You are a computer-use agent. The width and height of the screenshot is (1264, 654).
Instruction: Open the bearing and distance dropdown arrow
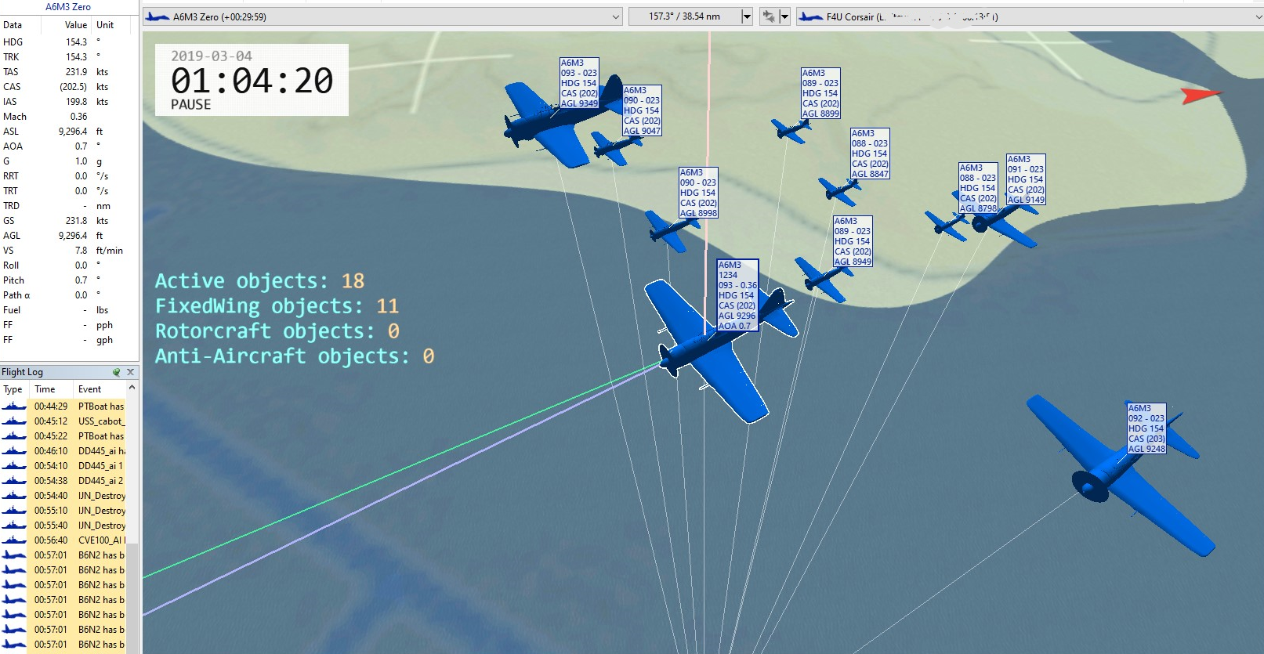pos(747,16)
